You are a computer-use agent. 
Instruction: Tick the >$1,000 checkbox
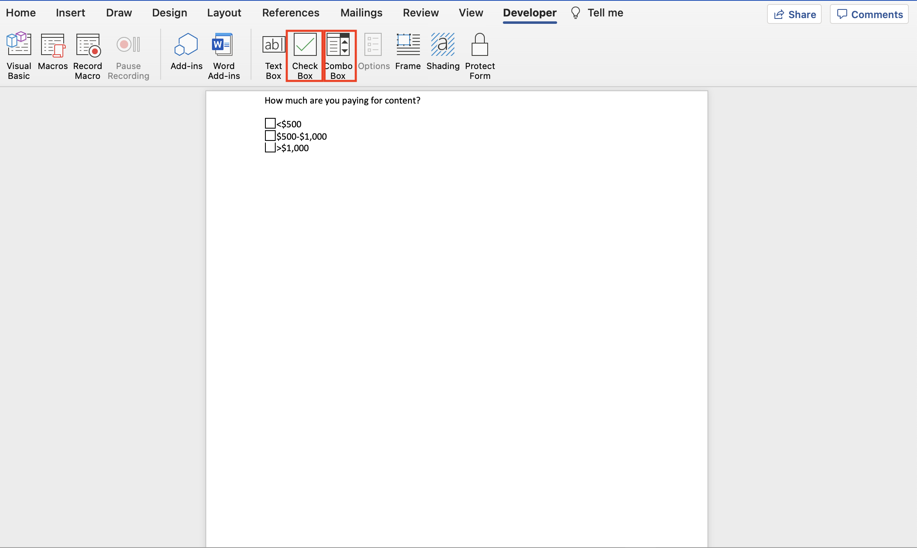pyautogui.click(x=270, y=147)
